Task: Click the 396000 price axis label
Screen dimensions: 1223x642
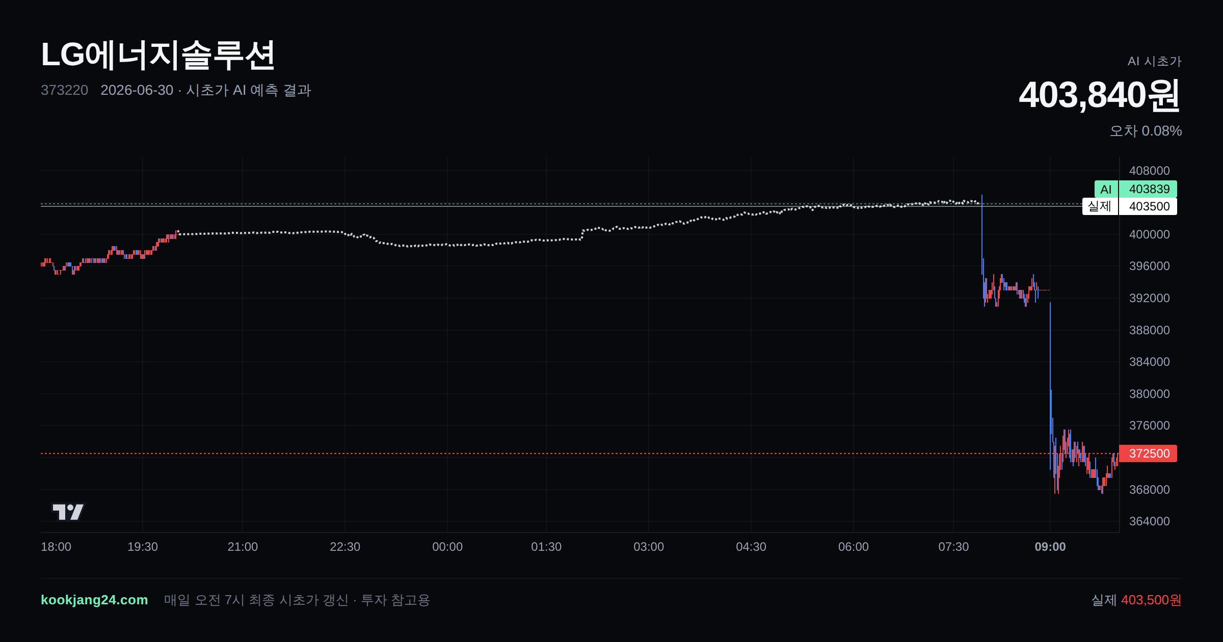Action: tap(1149, 266)
